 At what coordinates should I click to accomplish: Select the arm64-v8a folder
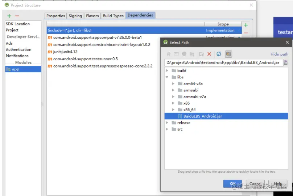[x=193, y=83]
